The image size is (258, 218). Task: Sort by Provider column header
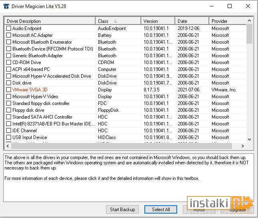[x=228, y=21]
